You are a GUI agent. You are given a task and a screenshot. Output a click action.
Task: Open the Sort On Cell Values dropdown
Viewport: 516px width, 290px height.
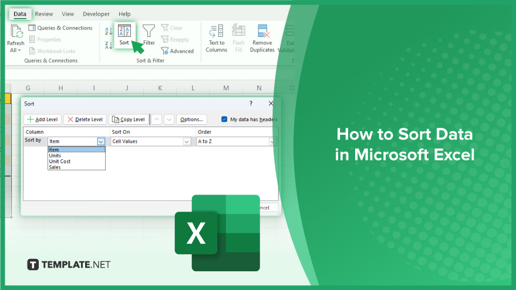coord(187,142)
